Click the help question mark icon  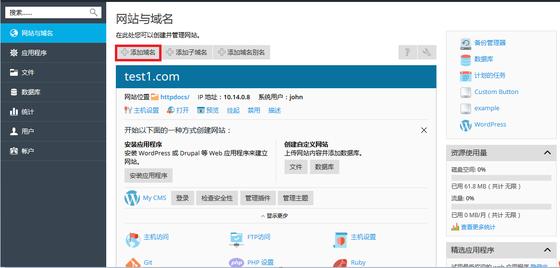(407, 52)
